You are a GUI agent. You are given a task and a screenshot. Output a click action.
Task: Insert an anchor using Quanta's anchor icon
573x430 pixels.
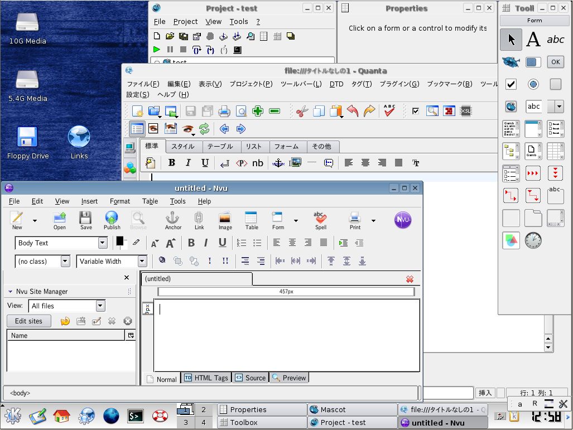coord(278,163)
